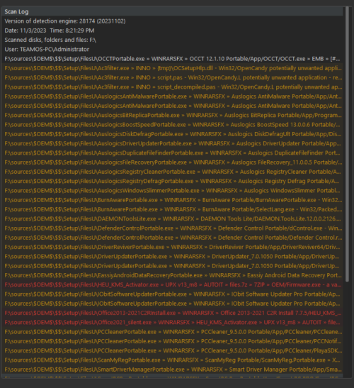The width and height of the screenshot is (354, 388).
Task: Click the red Office2013-2021C2RInstall.exe entry
Action: click(x=172, y=313)
